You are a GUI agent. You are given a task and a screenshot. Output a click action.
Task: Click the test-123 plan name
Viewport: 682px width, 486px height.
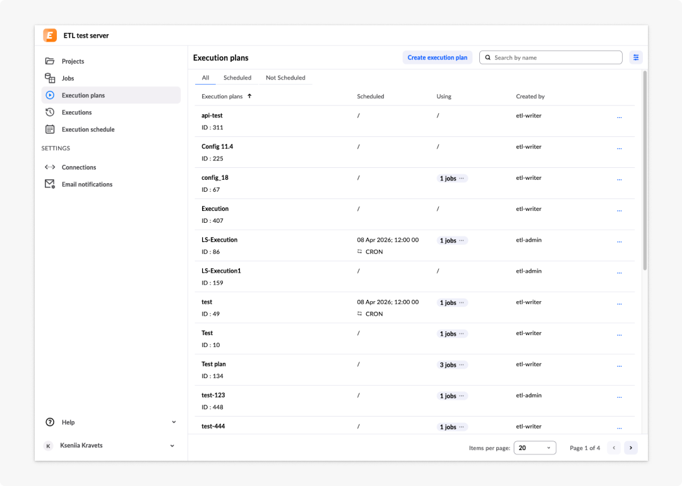tap(213, 395)
